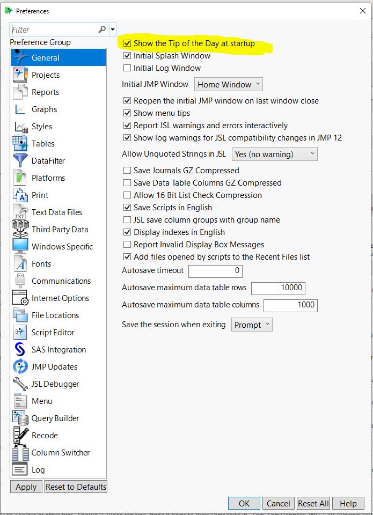Enable Save Journals GZ Compressed
This screenshot has width=373, height=515.
(x=127, y=171)
